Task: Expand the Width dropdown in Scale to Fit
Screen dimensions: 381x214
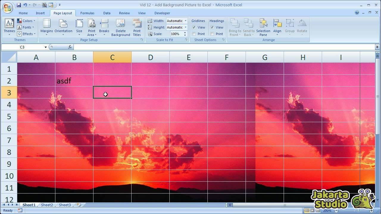Action: (x=185, y=21)
